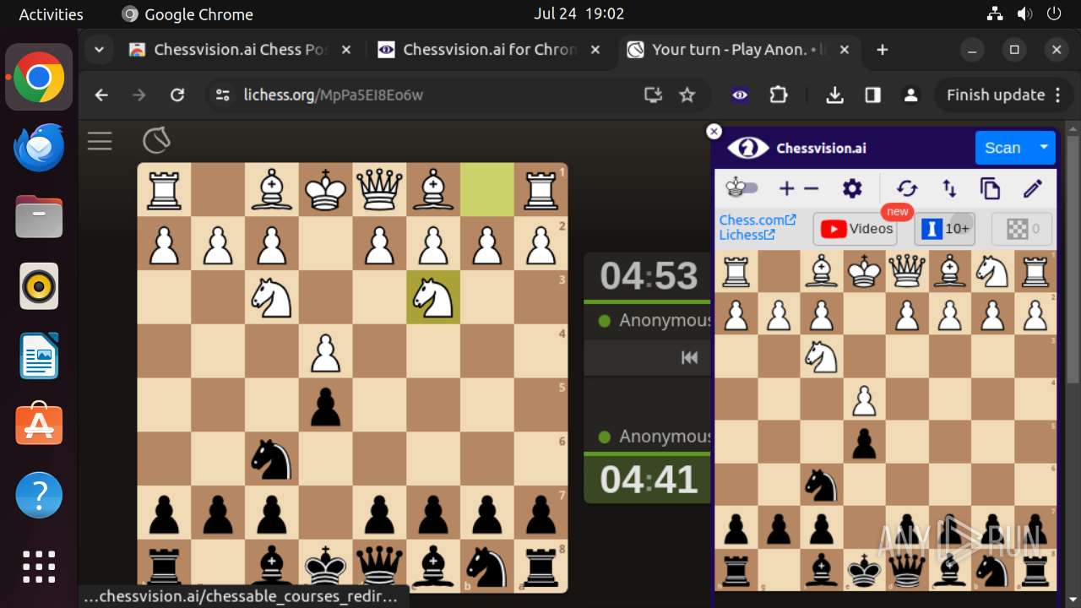Open the Lichess external link

point(747,235)
